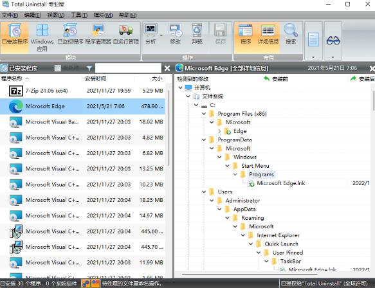Viewport: 375px width, 288px height.
Task: Select Microsoft Edge.lnk under Programs
Action: tap(281, 183)
